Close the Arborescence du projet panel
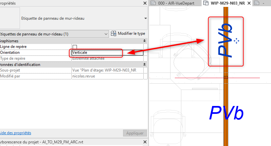The image size is (271, 146). click(145, 142)
